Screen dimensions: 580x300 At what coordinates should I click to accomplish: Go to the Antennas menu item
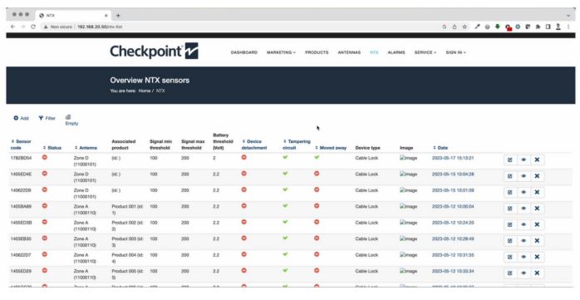tap(349, 52)
